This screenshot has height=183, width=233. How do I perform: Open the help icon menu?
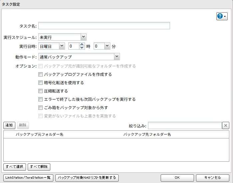click(x=222, y=16)
